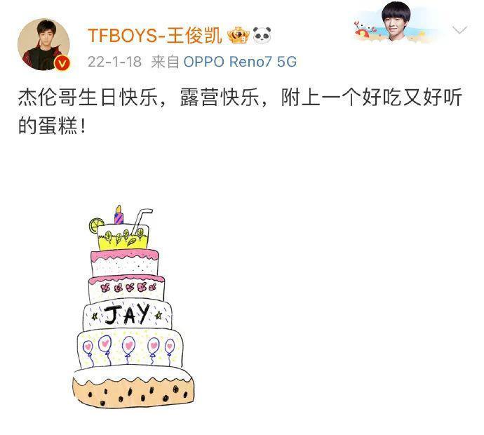Open the OPPO Reno7 5G source link
The width and height of the screenshot is (484, 435).
coord(240,62)
